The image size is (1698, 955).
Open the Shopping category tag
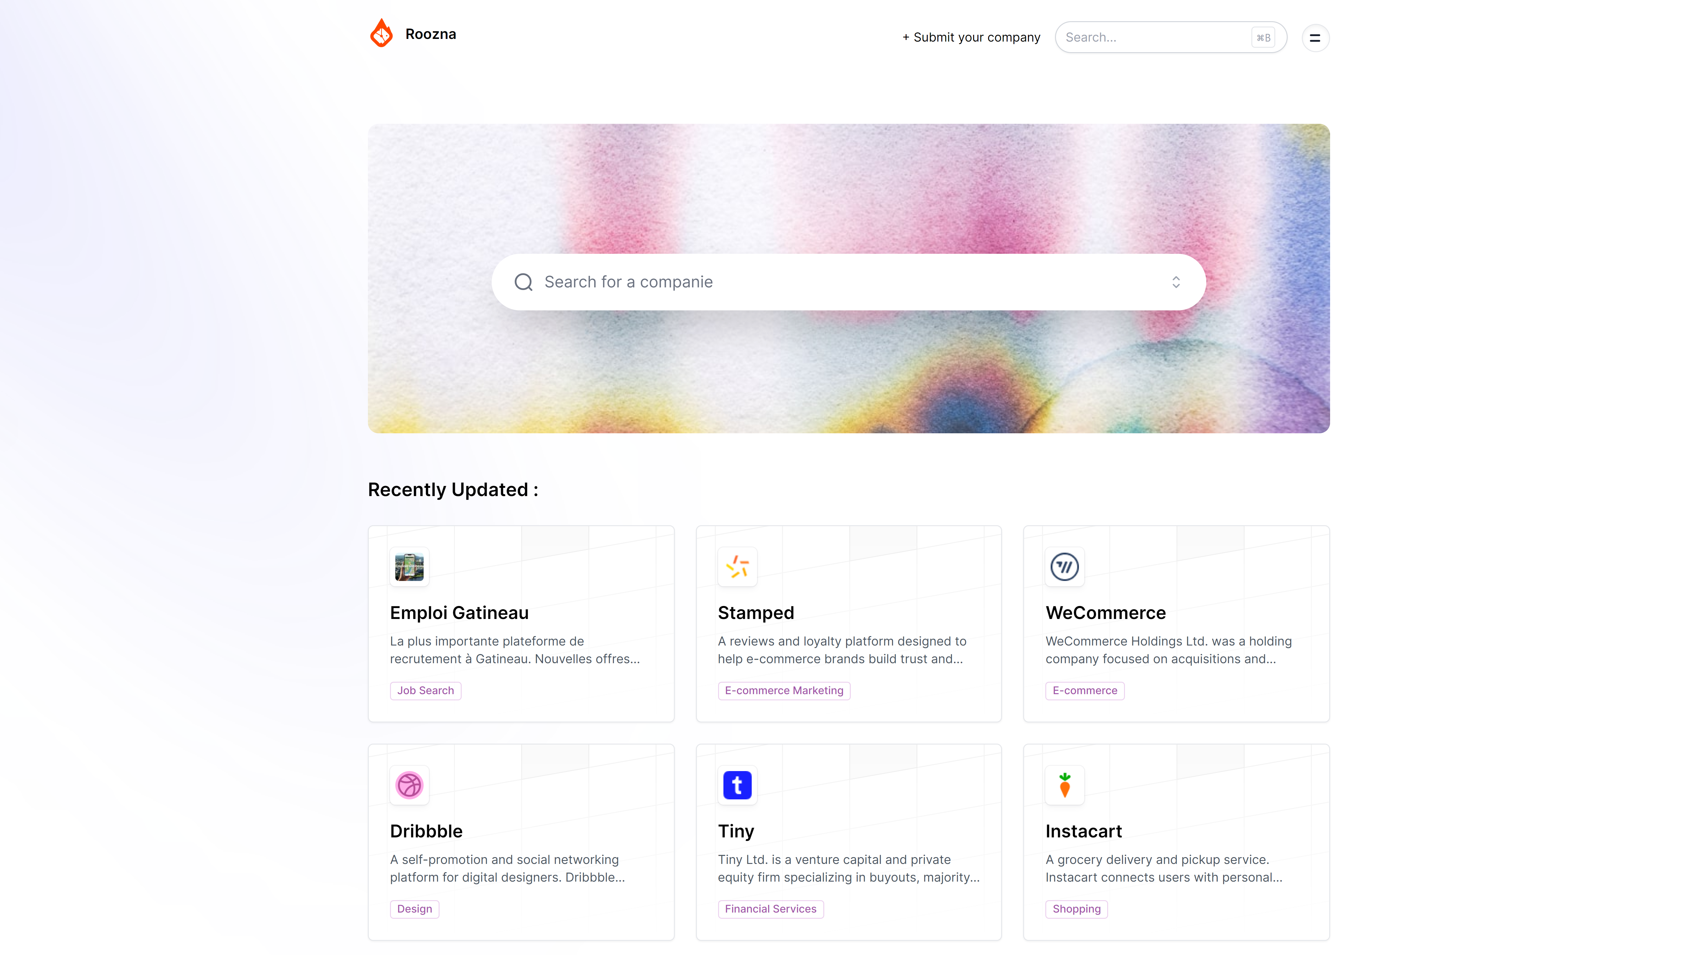click(1076, 908)
